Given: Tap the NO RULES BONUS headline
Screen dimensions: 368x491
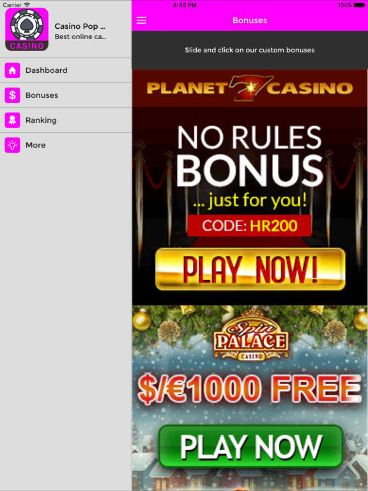Looking at the screenshot, I should point(249,155).
